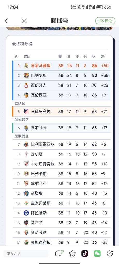
Task: Tap the 胜 wins column header
Action: pos(69,56)
